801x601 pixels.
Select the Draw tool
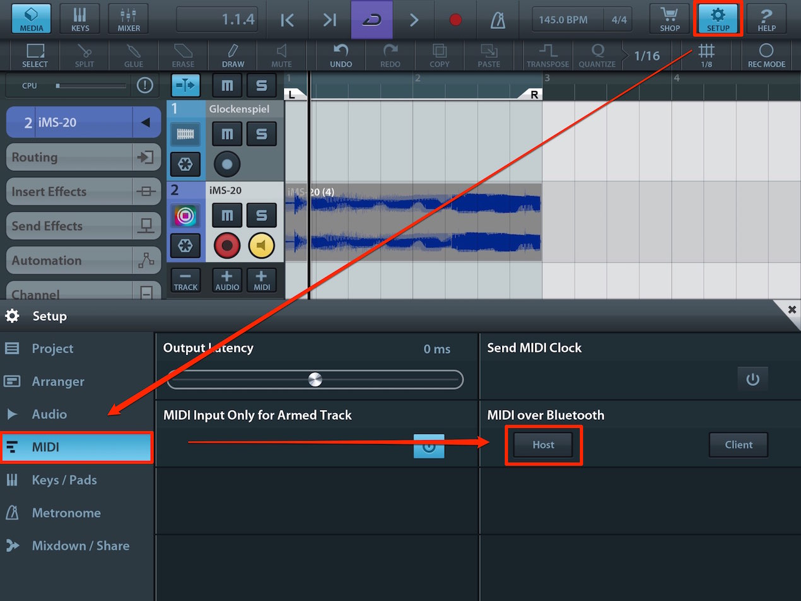click(x=233, y=55)
